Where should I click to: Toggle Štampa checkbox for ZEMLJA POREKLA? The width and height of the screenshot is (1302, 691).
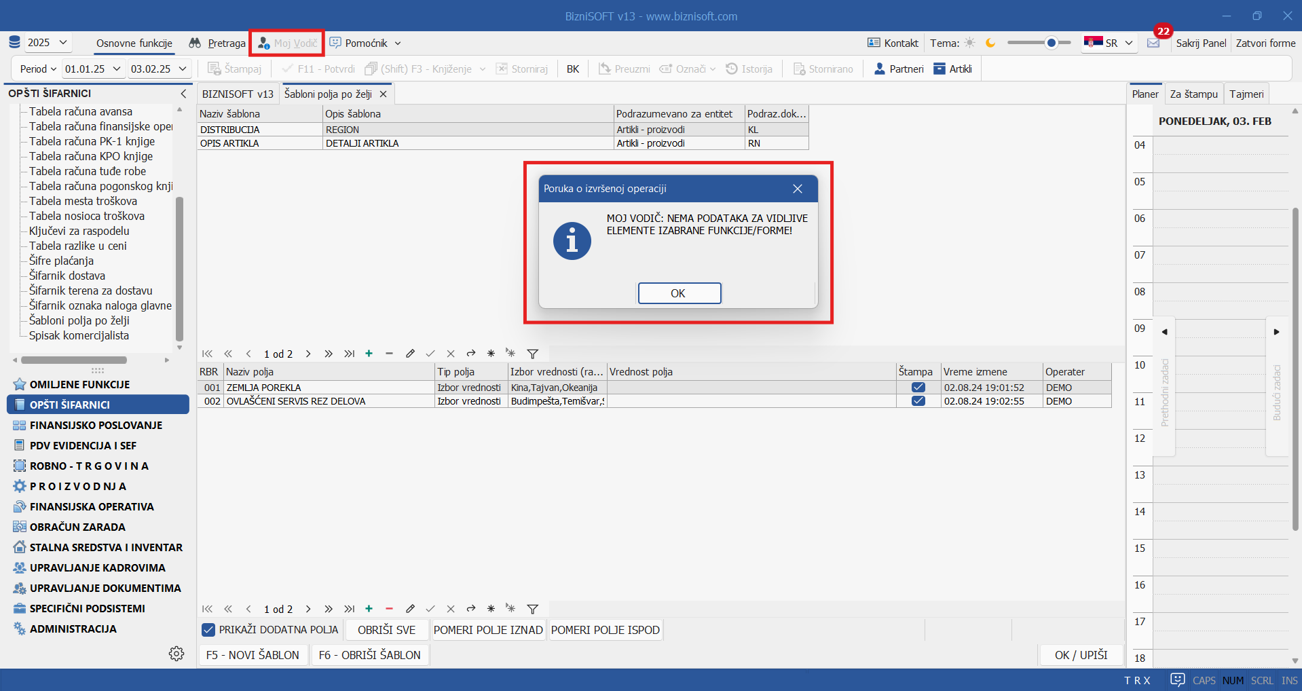[918, 388]
